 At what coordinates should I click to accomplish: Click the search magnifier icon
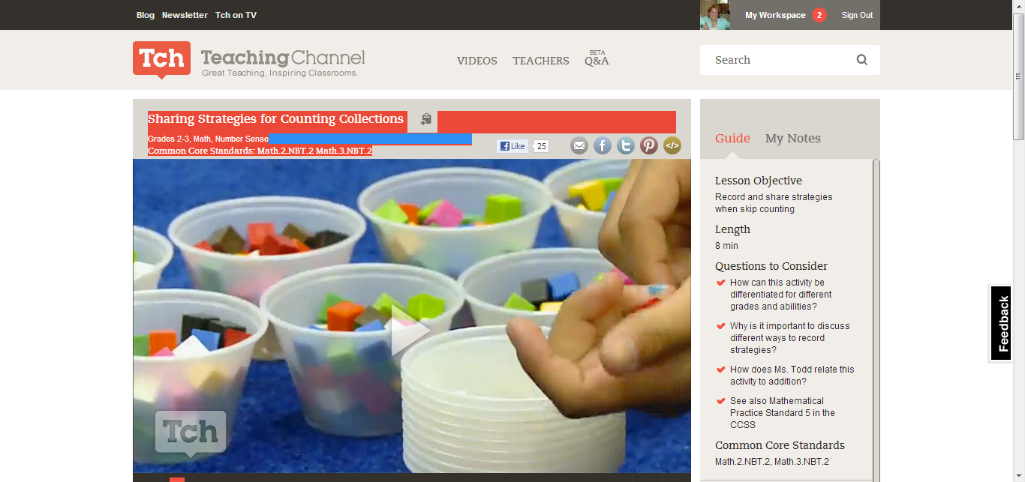(862, 60)
